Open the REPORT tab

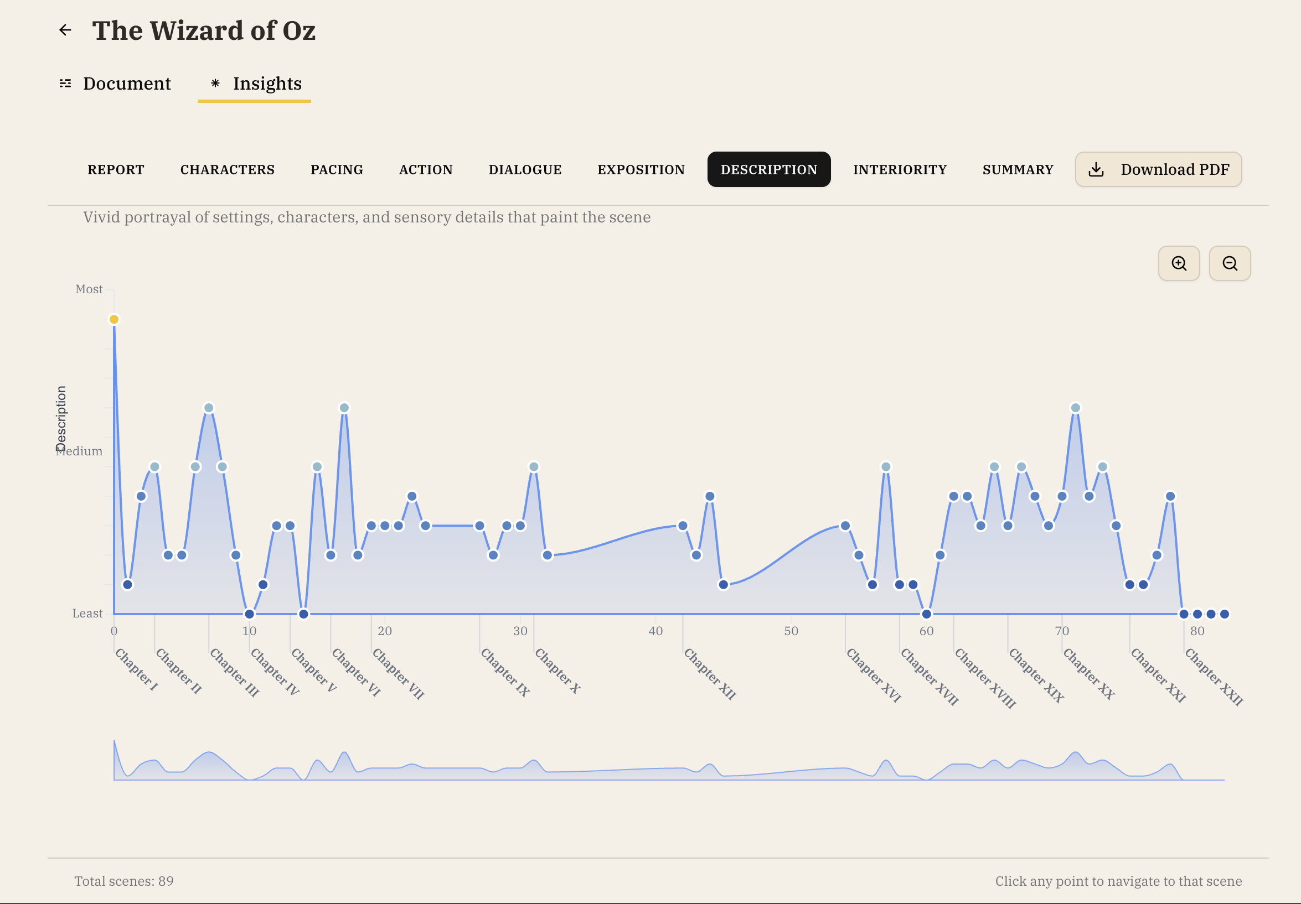pos(116,169)
